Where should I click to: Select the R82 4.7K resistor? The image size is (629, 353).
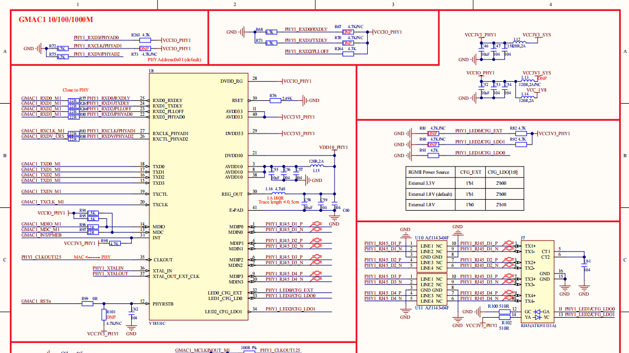point(522,133)
